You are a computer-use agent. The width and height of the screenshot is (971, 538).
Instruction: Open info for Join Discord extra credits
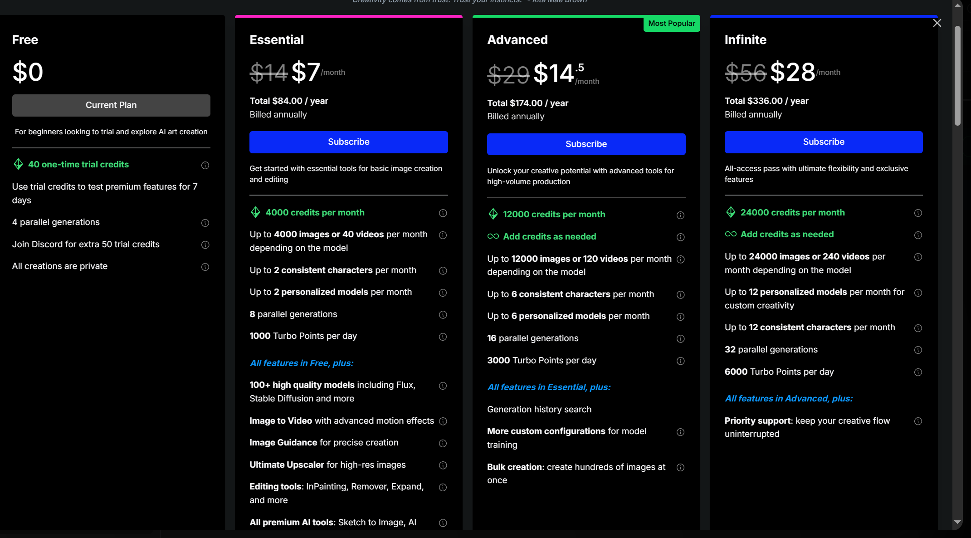pyautogui.click(x=205, y=245)
